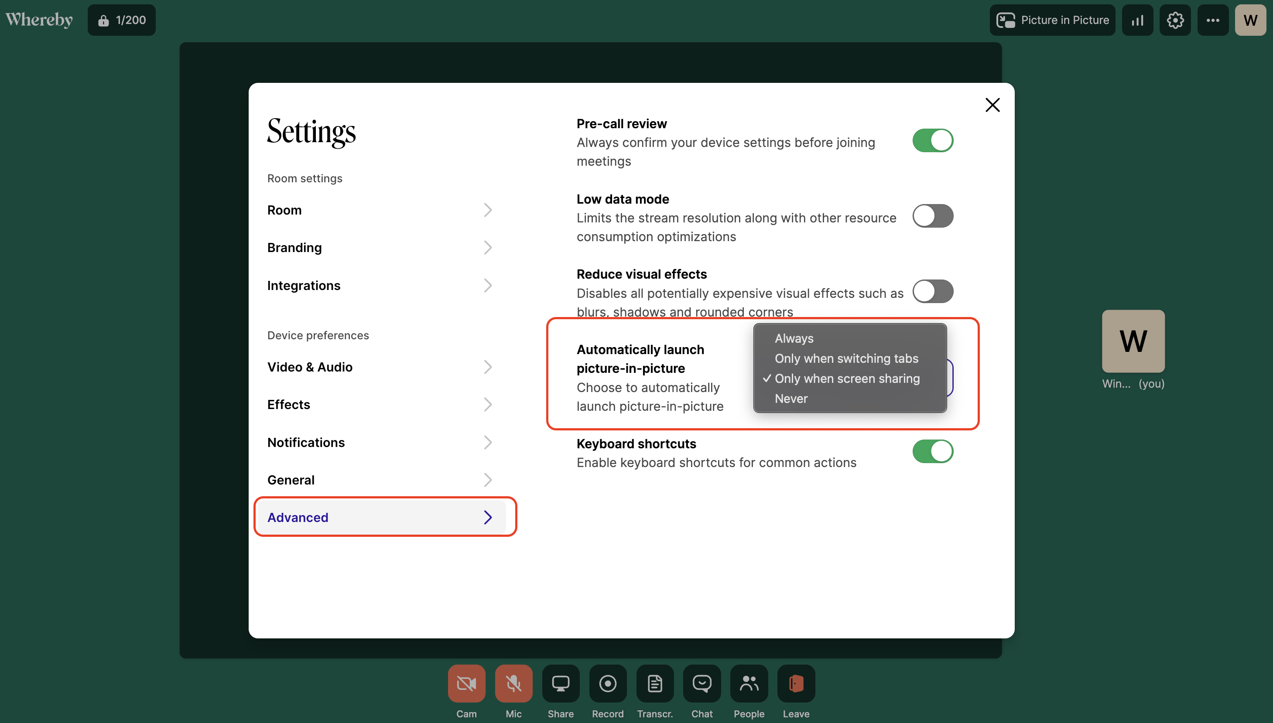Viewport: 1273px width, 723px height.
Task: Open the Branding settings section
Action: pyautogui.click(x=381, y=248)
